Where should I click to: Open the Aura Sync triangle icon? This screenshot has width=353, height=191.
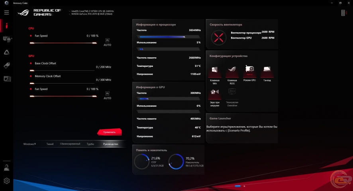pyautogui.click(x=6, y=52)
